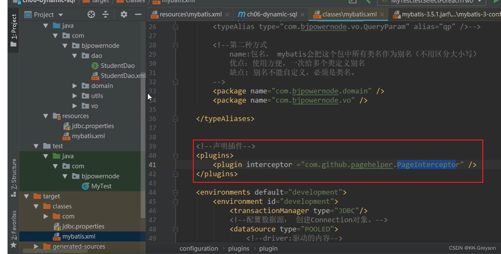Expand the domain package
Image resolution: width=501 pixels, height=254 pixels.
75,86
